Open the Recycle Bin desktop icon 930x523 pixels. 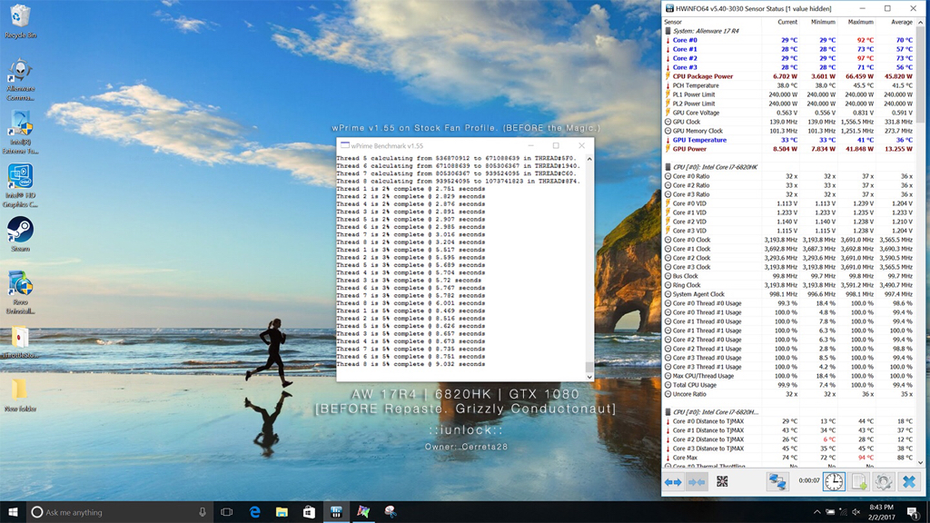pos(20,22)
